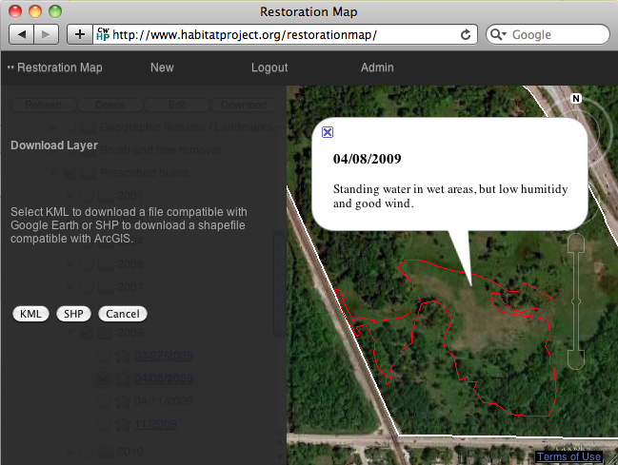Screen dimensions: 618x465
Task: Click the dimmed Edit button
Action: [177, 105]
